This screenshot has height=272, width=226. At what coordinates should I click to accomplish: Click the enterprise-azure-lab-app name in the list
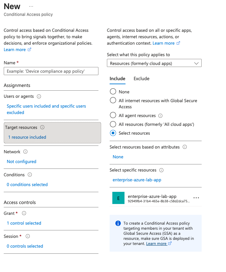pos(152,196)
